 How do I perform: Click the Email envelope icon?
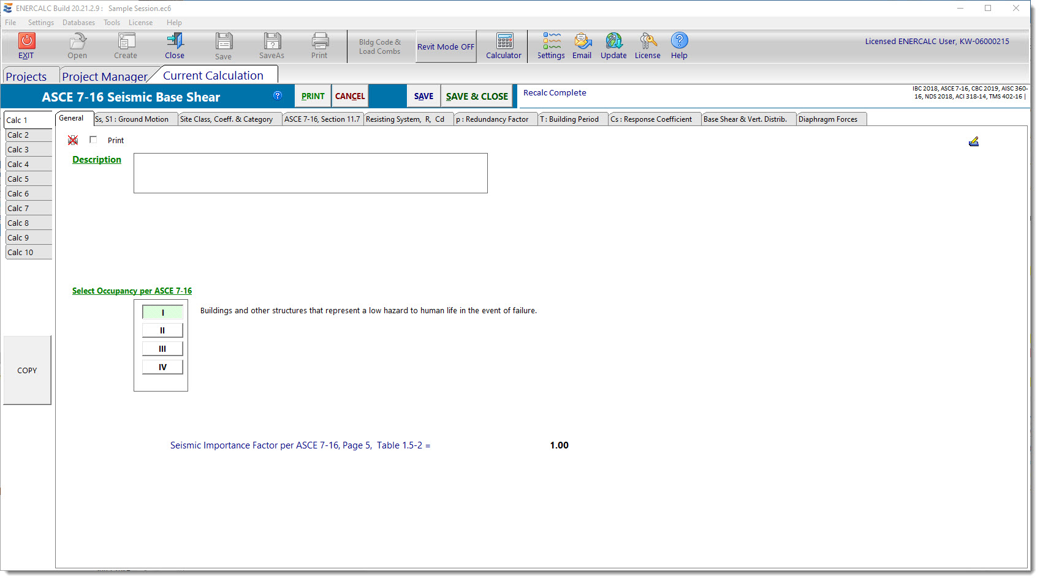(582, 41)
